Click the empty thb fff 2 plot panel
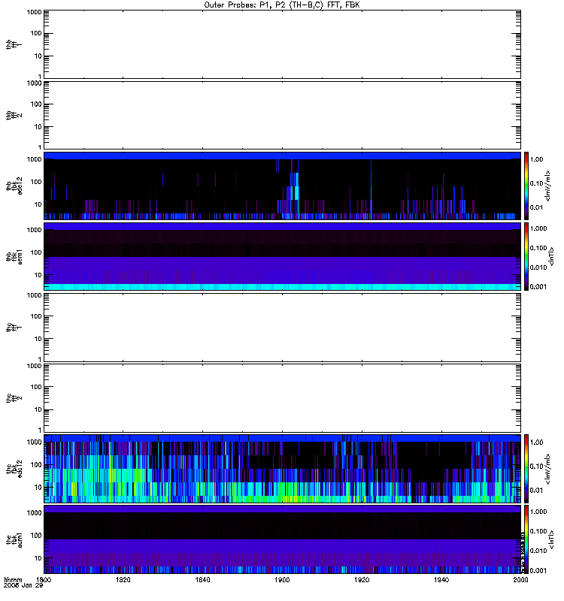564x601 pixels. tap(283, 115)
